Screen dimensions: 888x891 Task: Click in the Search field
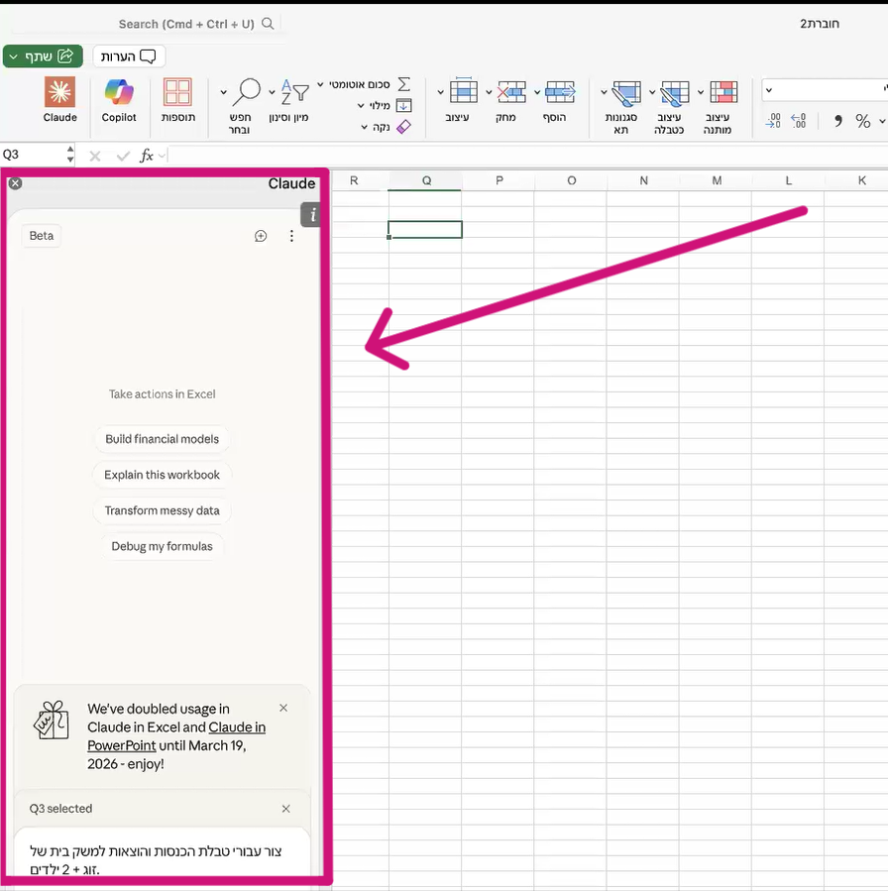pos(186,24)
